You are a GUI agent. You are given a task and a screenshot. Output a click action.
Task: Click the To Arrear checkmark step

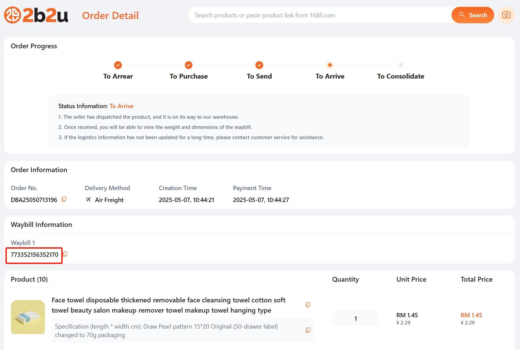coord(118,65)
